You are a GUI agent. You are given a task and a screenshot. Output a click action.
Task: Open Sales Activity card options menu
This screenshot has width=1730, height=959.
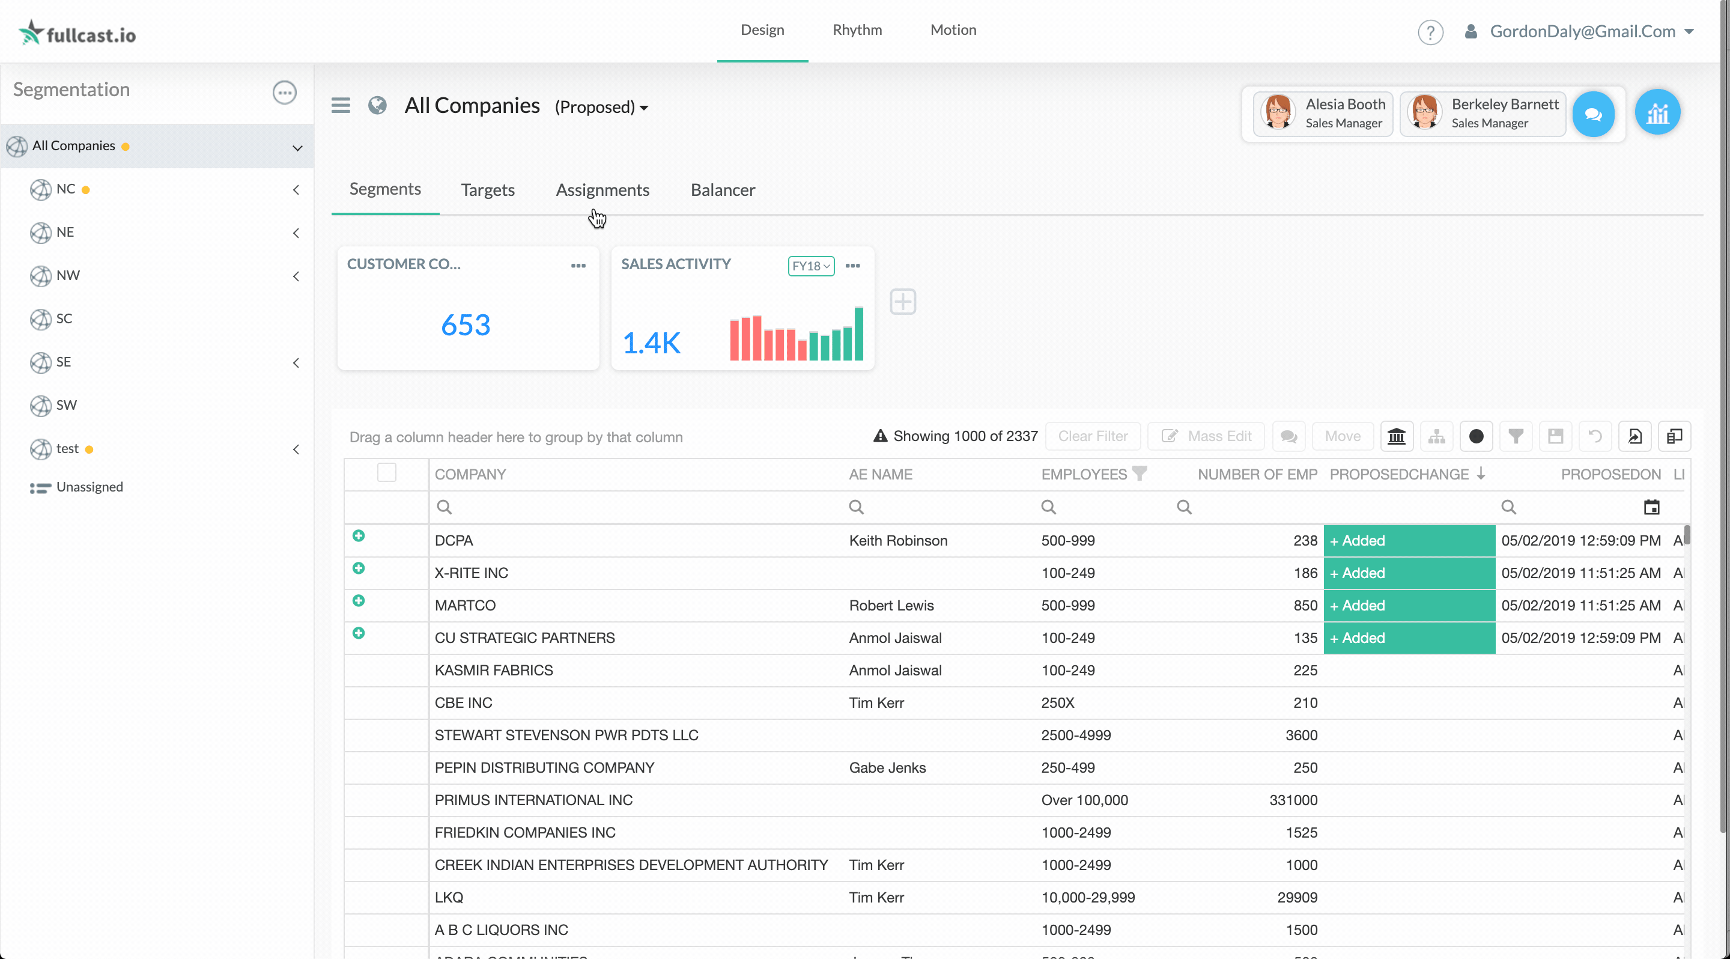pos(852,266)
